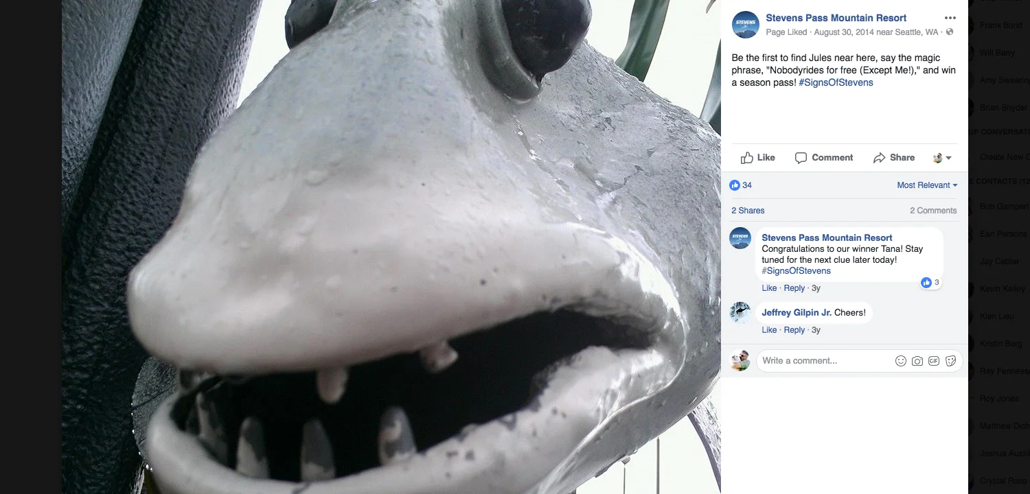Insert an emoji with smiley icon

point(901,361)
